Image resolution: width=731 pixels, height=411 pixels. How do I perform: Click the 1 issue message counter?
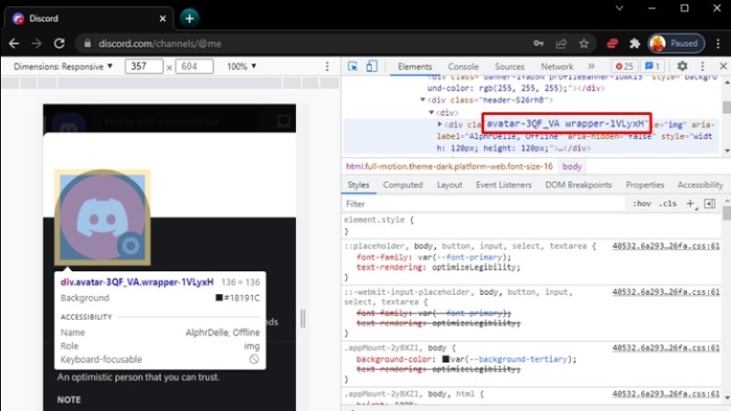(x=652, y=66)
